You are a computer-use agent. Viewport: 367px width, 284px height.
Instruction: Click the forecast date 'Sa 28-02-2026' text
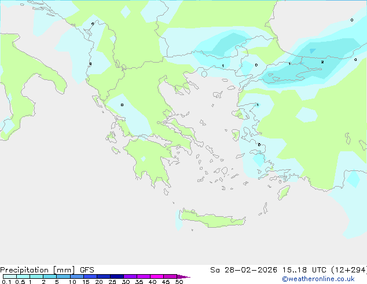pyautogui.click(x=244, y=270)
